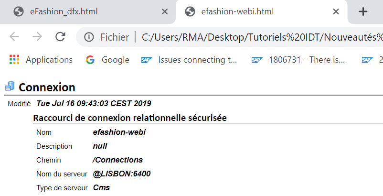Click the @LISBON:6400 server name value
This screenshot has height=196, width=383.
(x=122, y=174)
